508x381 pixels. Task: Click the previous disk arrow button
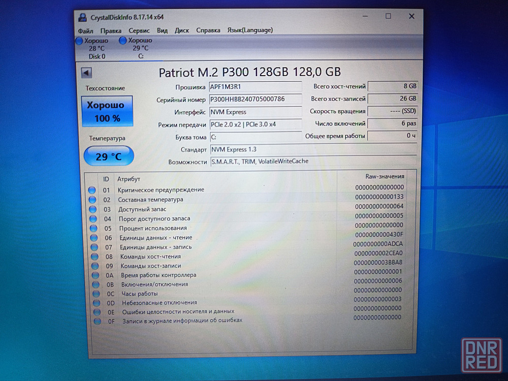pos(86,73)
